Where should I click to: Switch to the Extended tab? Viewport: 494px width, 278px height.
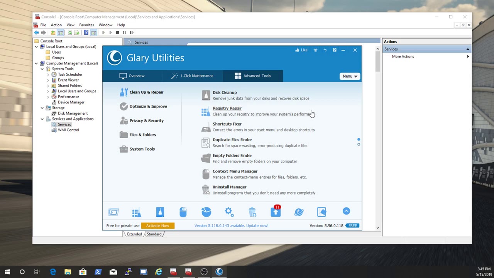click(134, 234)
